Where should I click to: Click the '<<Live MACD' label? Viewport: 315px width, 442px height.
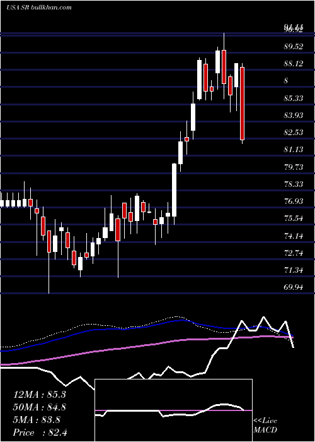(265, 426)
